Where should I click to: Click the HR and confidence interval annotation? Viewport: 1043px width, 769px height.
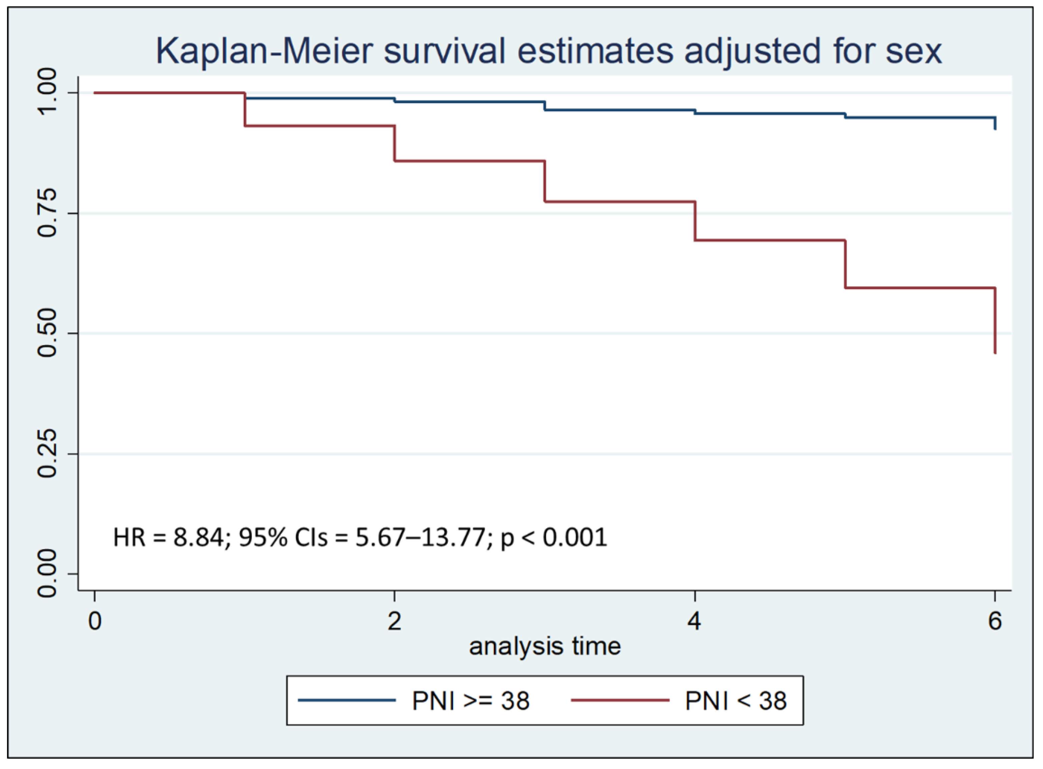[x=360, y=538]
